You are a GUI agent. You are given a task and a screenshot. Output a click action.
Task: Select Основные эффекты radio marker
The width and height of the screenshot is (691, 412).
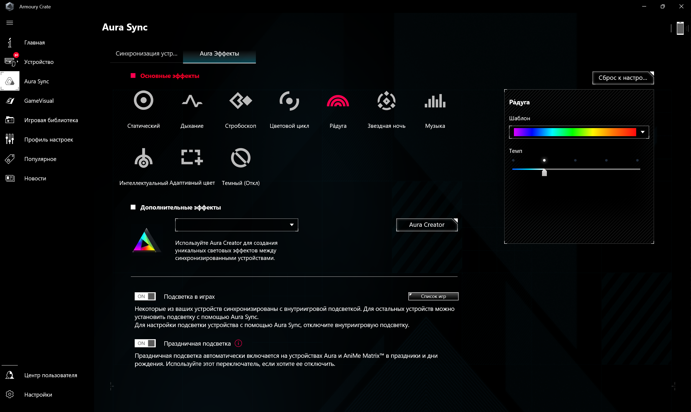pos(133,76)
